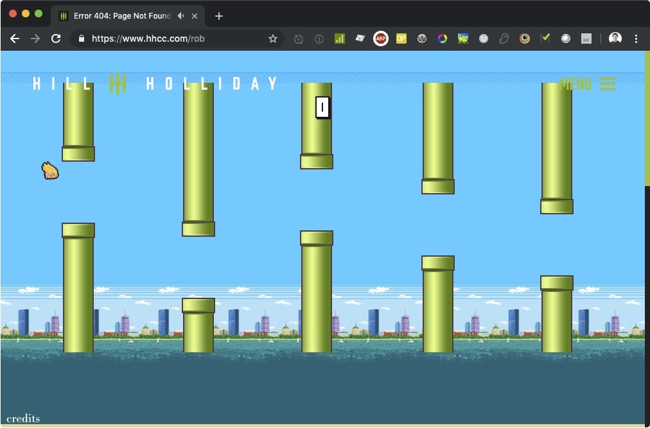
Task: Open the grey image-placeholder extension
Action: [586, 39]
